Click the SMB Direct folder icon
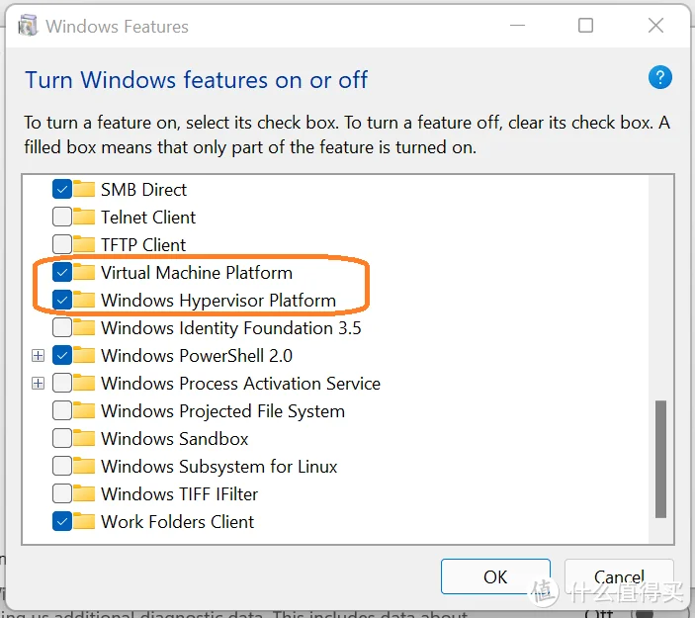Screen dimensions: 695x618 84,189
